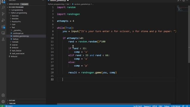Open the Manage gear icon
The width and height of the screenshot is (190, 107).
coord(3,101)
